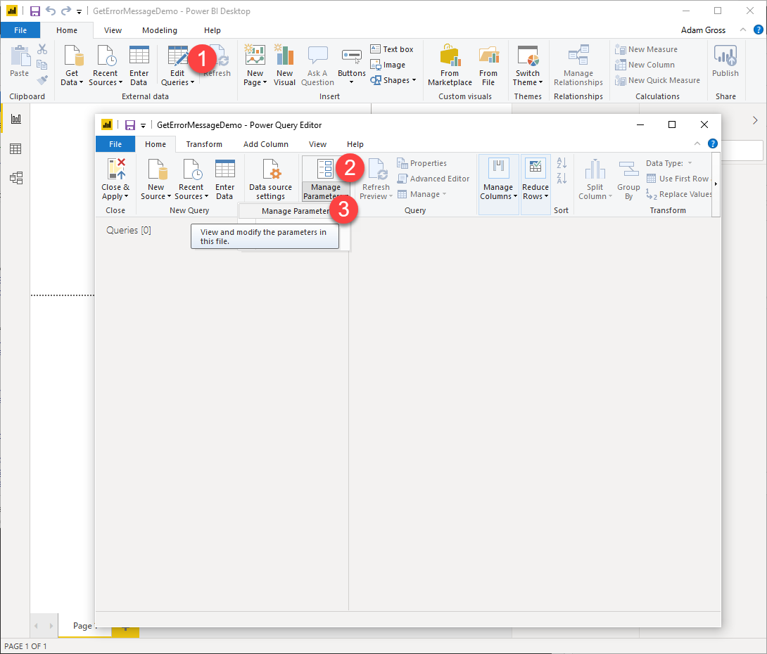Open Manage dropdown in Query group

(x=421, y=194)
